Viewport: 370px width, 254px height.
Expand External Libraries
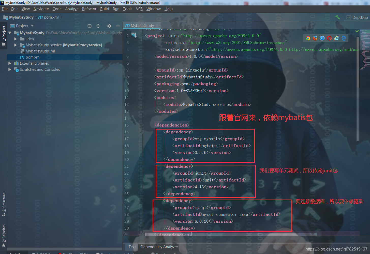click(10, 63)
